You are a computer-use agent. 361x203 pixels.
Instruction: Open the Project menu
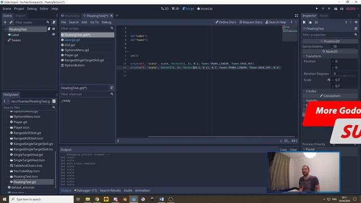point(19,8)
